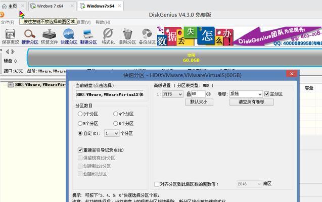322x202 pixels.
Task: Click the current disk selector HD0 field
Action: [x=110, y=94]
